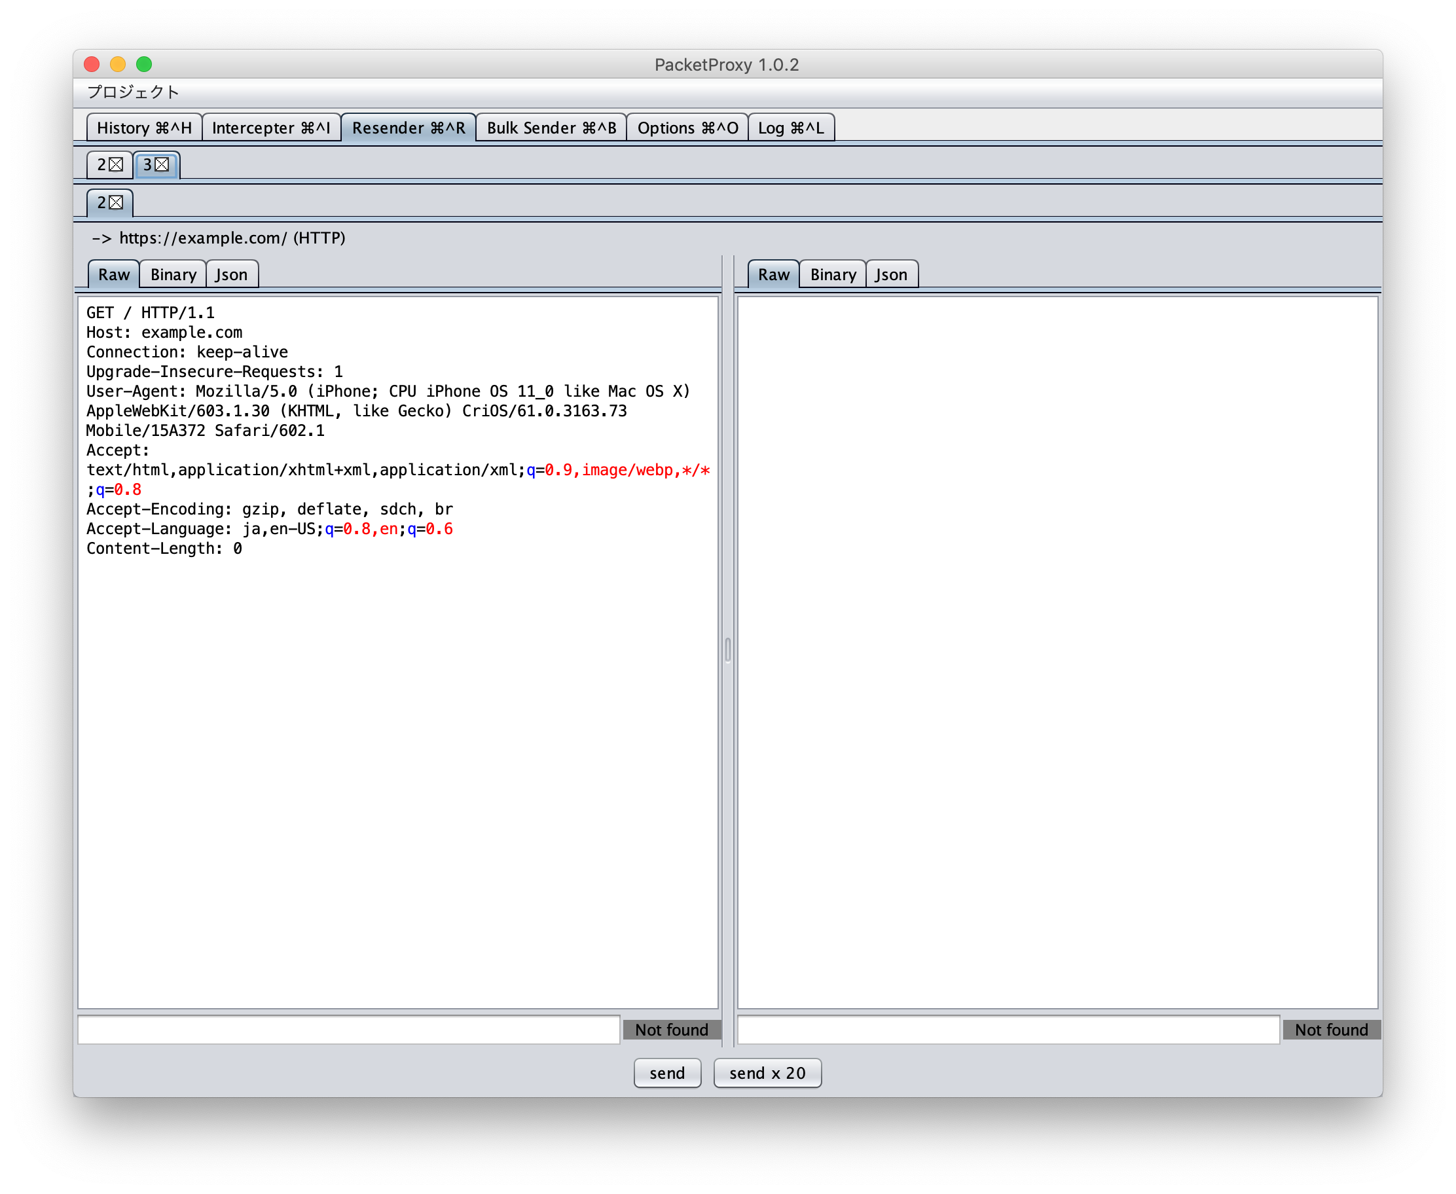
Task: Show the Log tab
Action: click(x=792, y=128)
